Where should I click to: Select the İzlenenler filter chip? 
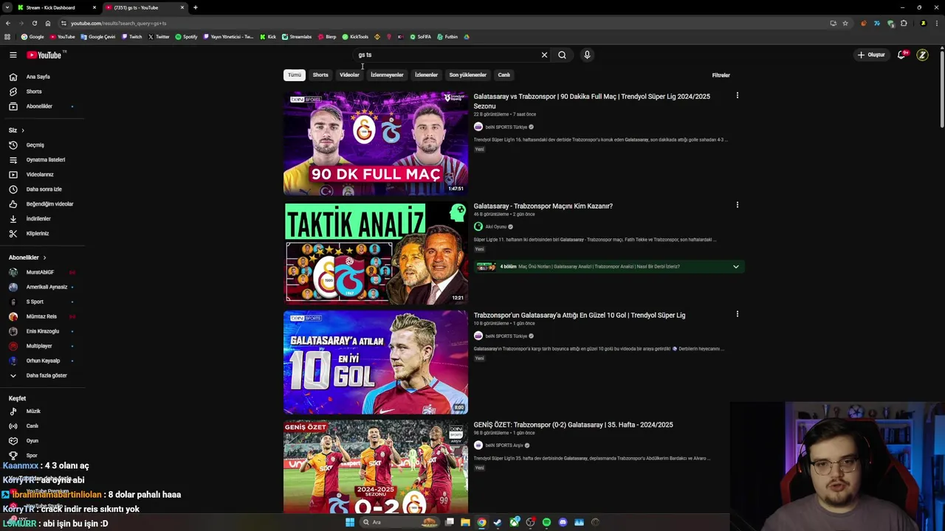tap(426, 75)
